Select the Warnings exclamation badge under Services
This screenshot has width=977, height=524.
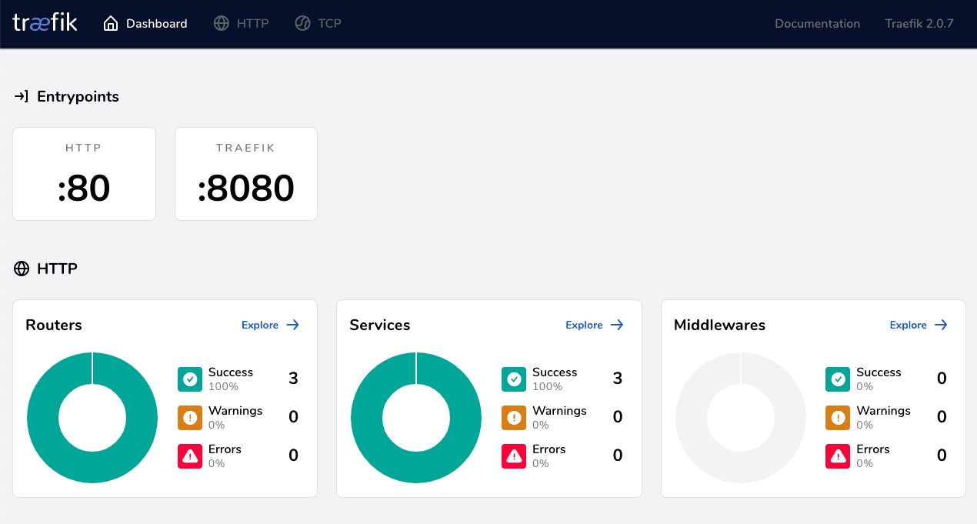[x=513, y=417]
